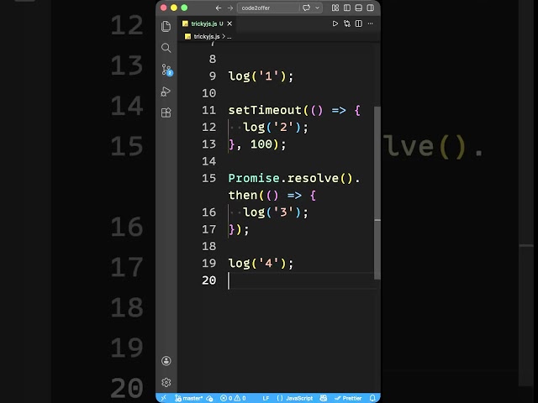Click line number 9 gutter

click(213, 76)
